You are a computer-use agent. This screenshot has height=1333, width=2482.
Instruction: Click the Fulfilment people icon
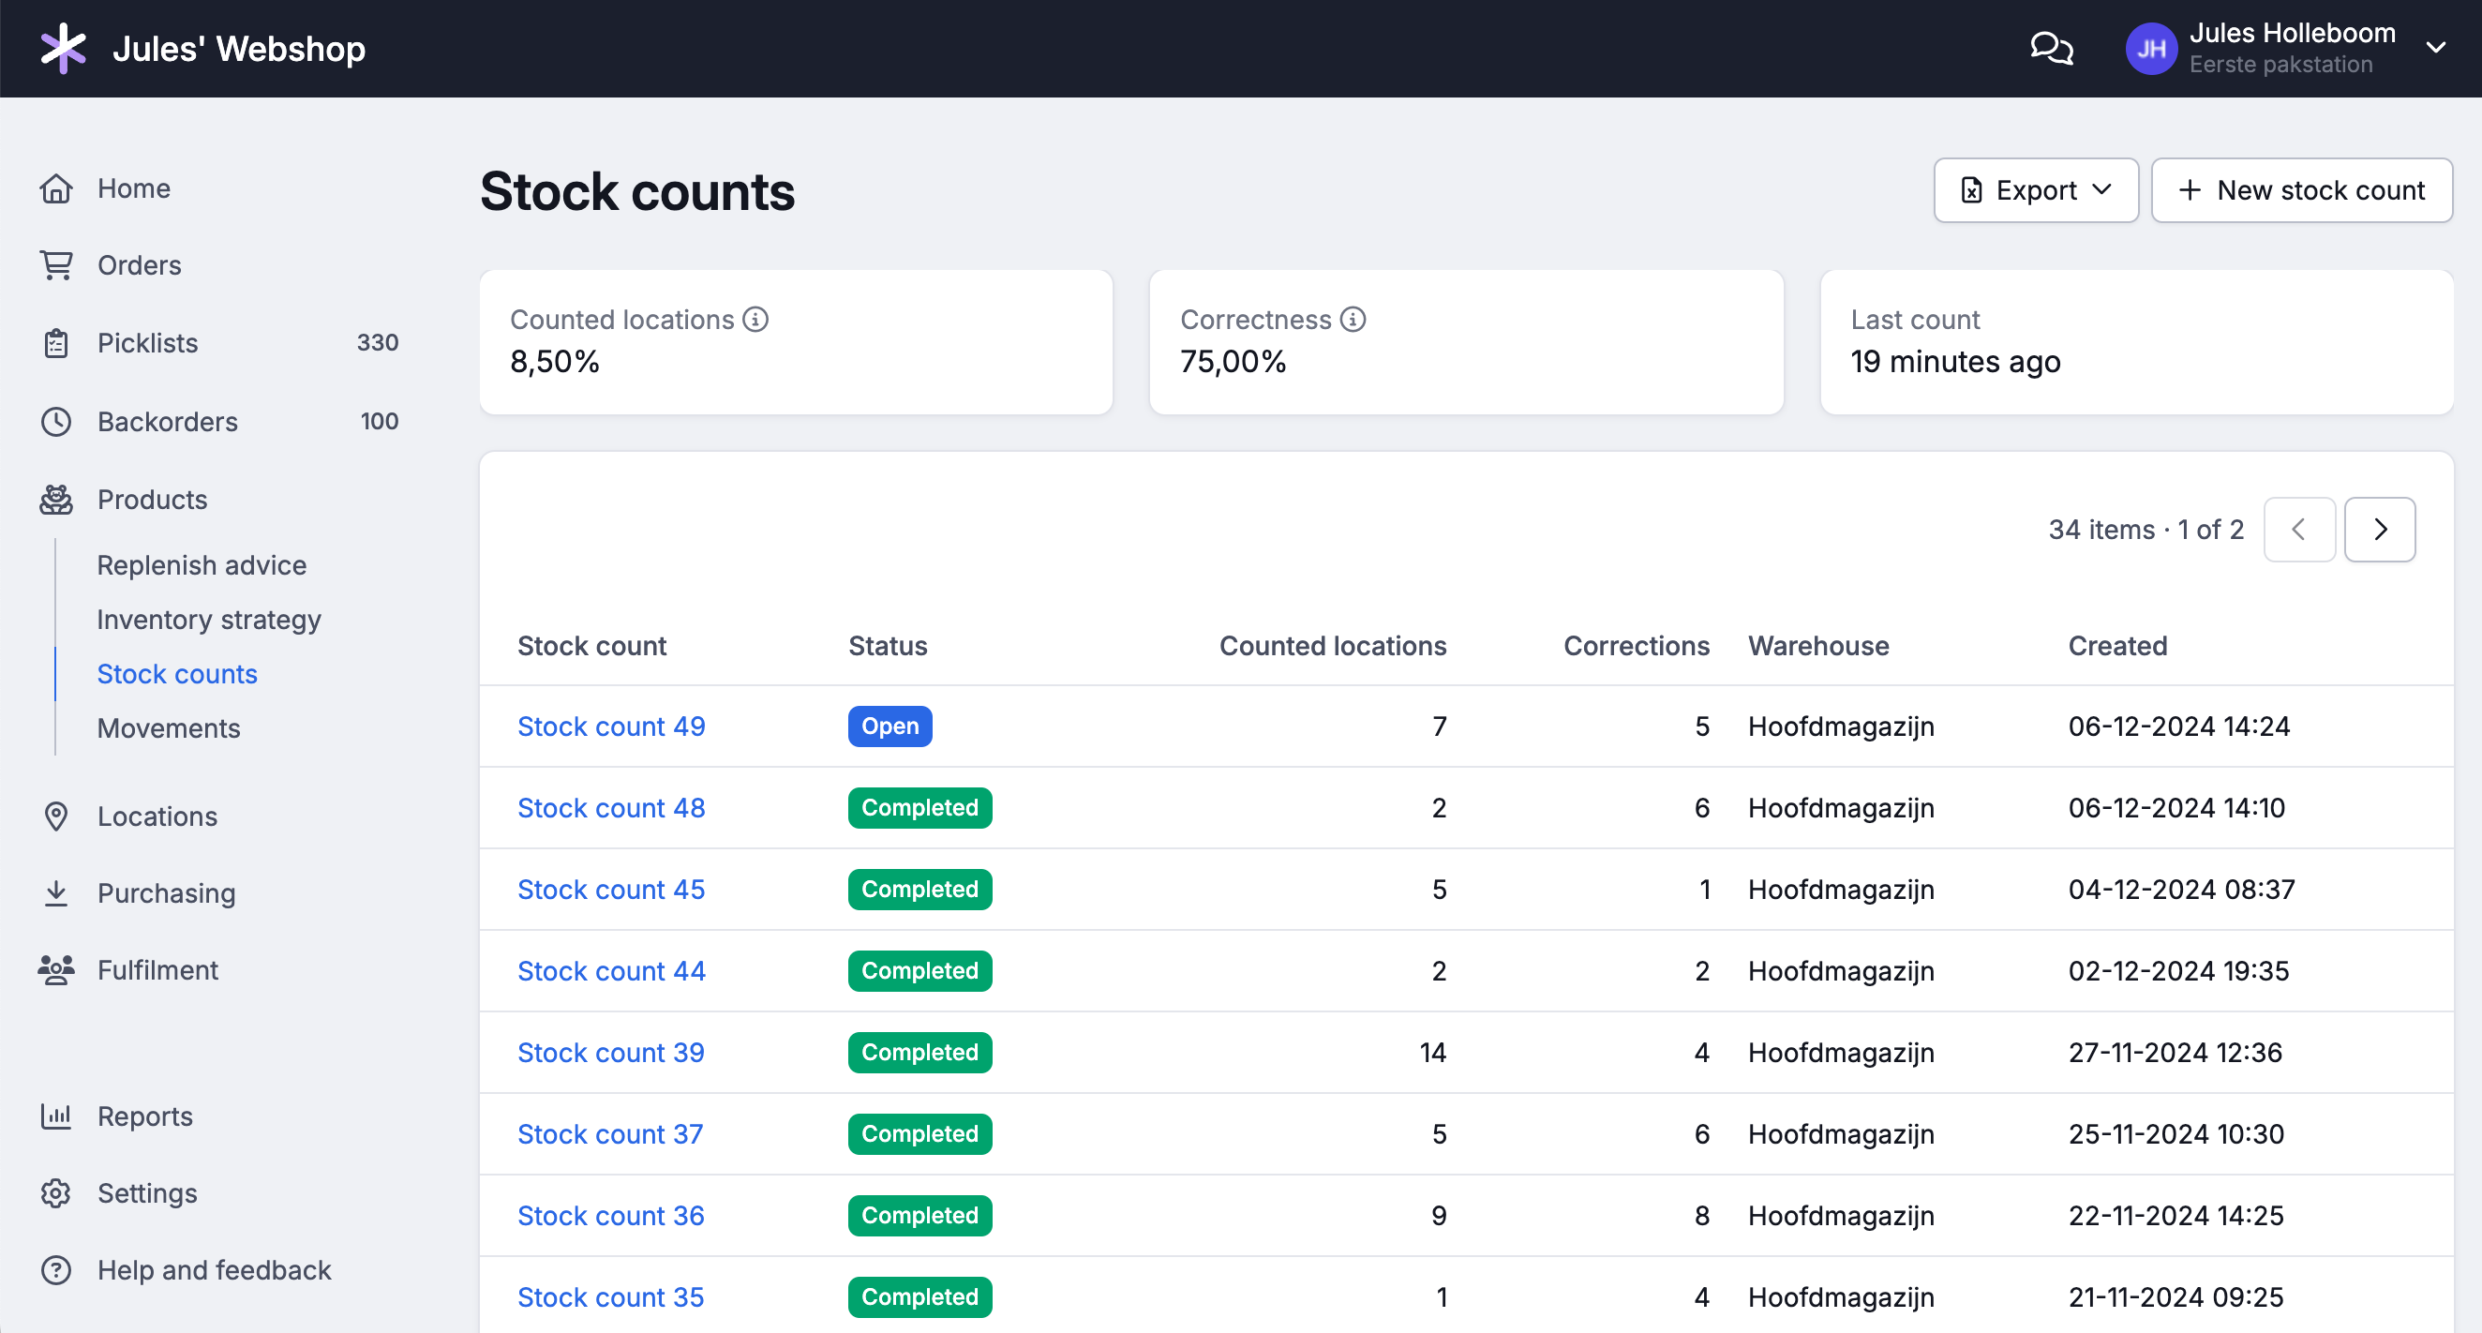tap(56, 969)
